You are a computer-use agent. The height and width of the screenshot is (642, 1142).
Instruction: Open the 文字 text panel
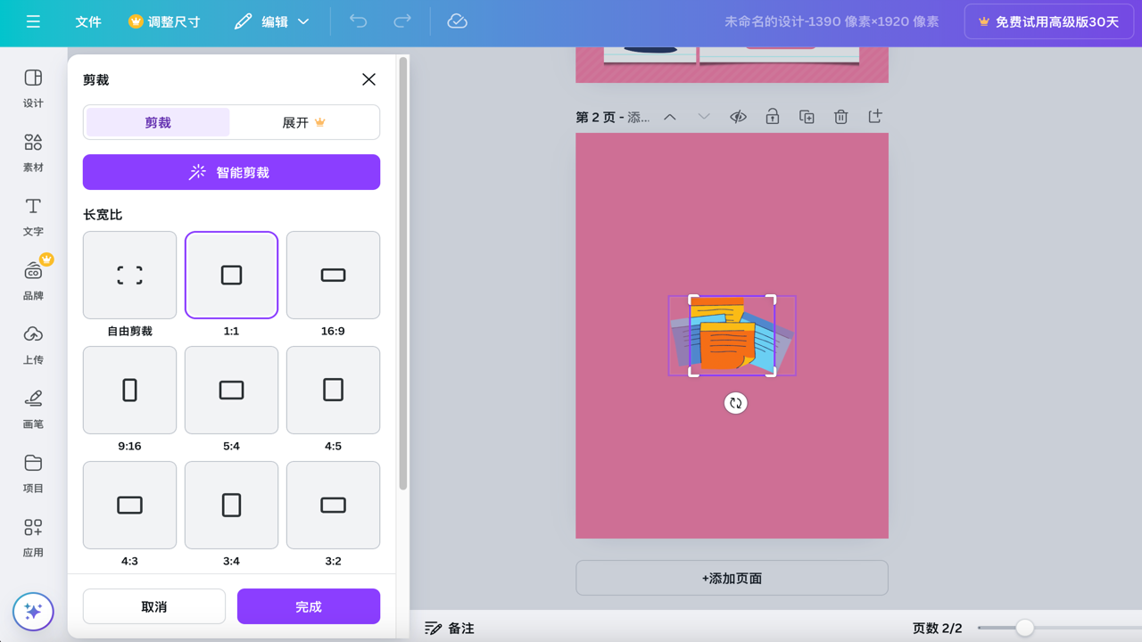pyautogui.click(x=33, y=217)
